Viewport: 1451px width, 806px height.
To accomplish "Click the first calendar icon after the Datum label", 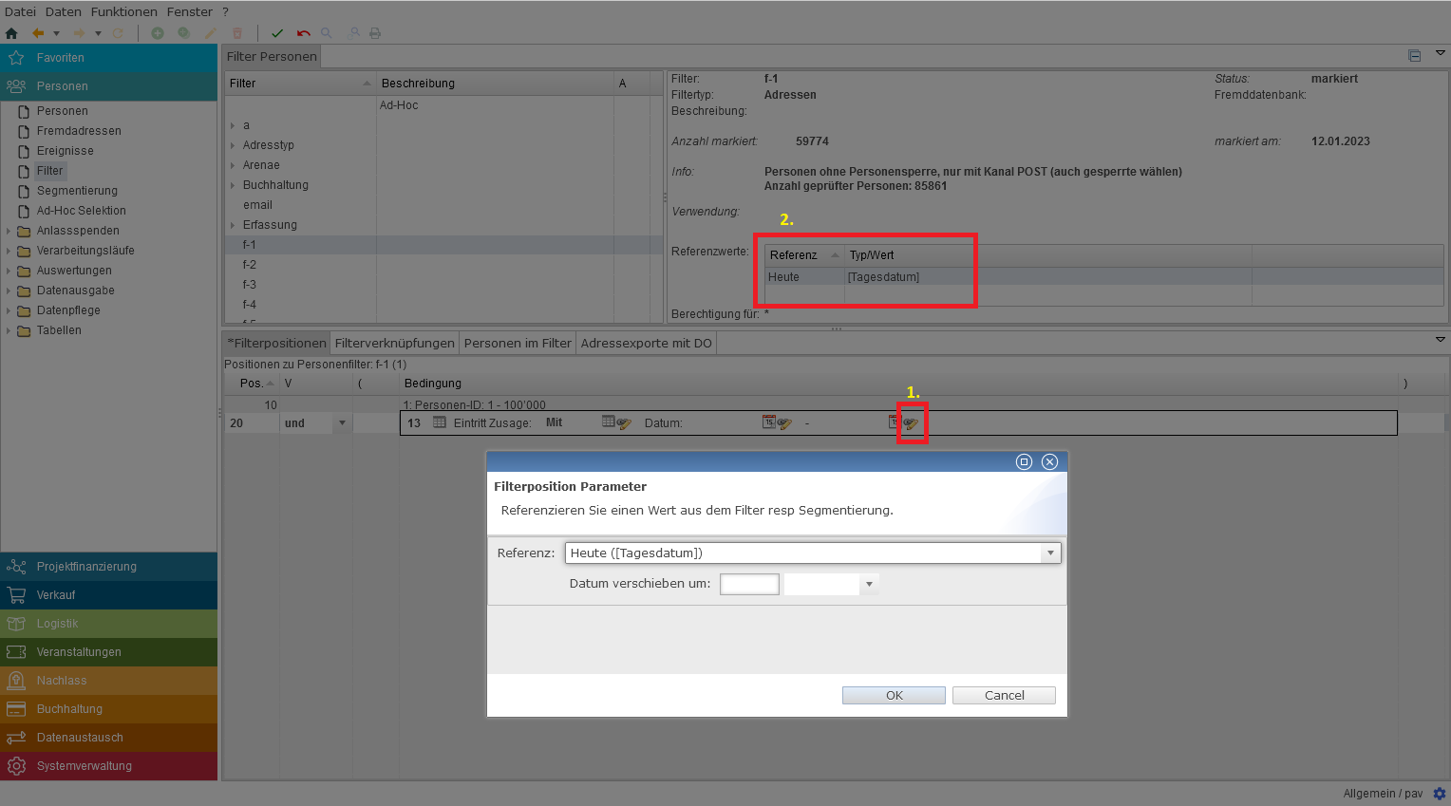I will (769, 422).
